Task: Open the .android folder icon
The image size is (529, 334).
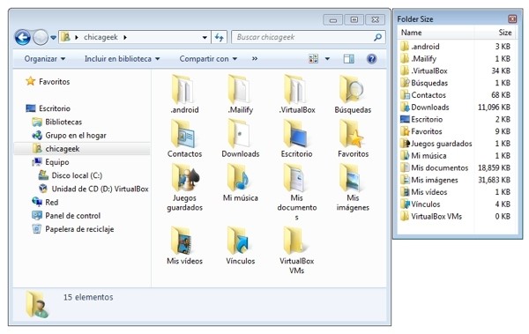Action: coord(183,89)
